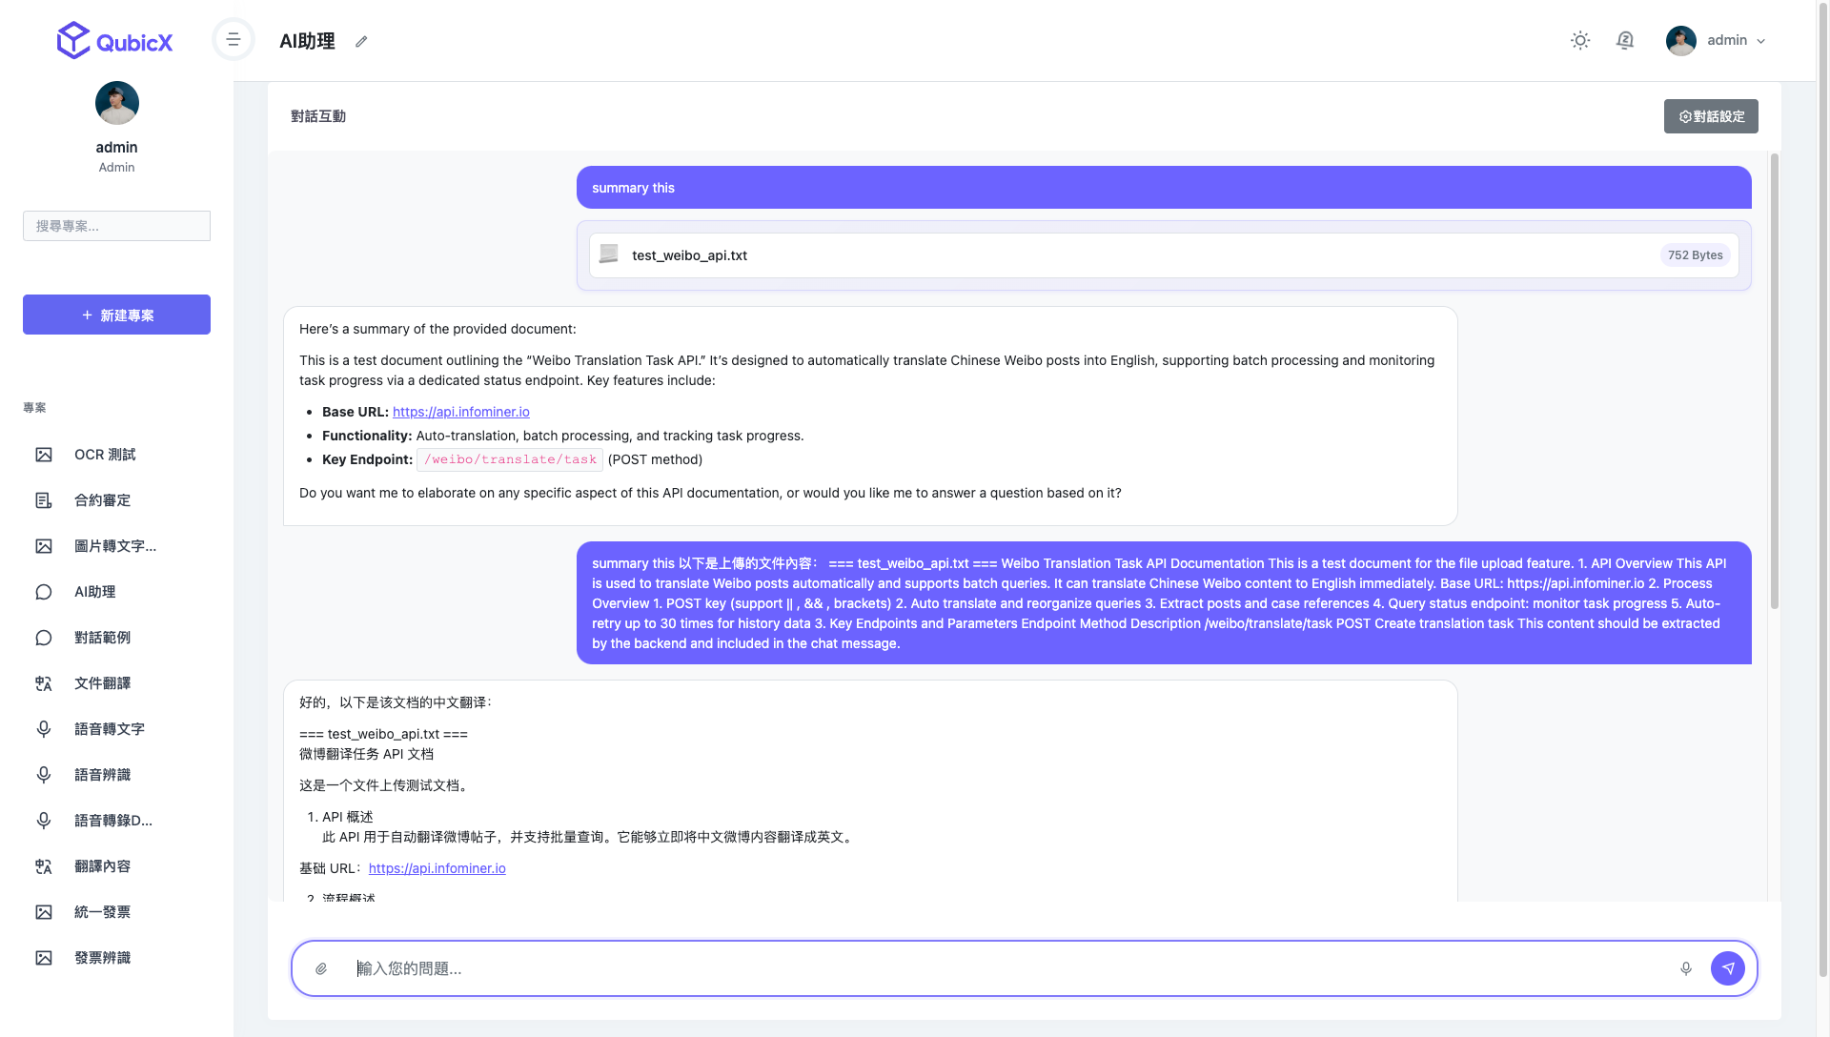1830x1037 pixels.
Task: Click the file icon of test_weibo_api.txt
Action: (x=609, y=254)
